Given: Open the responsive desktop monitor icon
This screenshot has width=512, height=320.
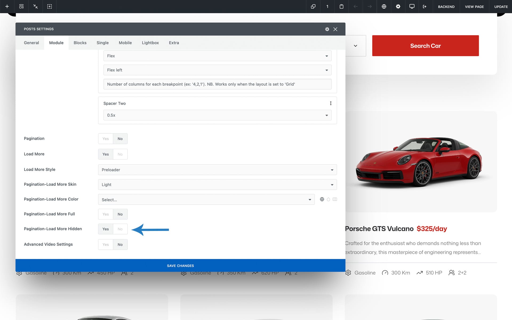Looking at the screenshot, I should [x=412, y=6].
